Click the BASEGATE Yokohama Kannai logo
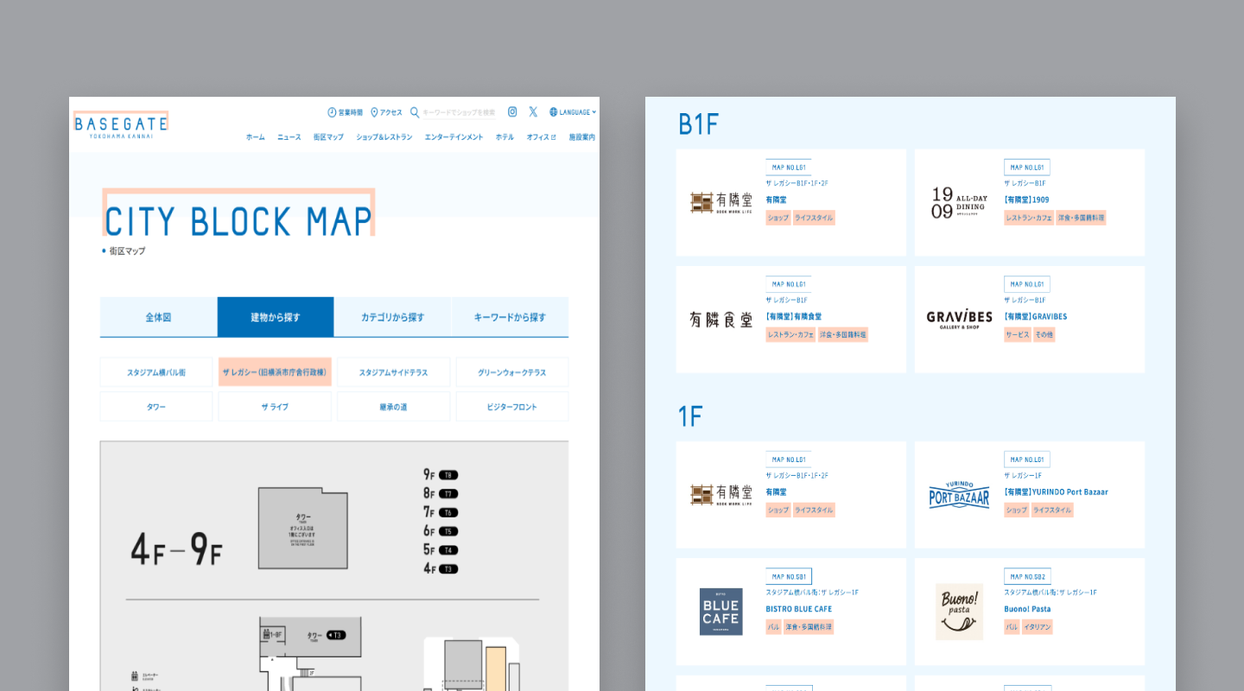This screenshot has width=1244, height=691. pyautogui.click(x=120, y=125)
